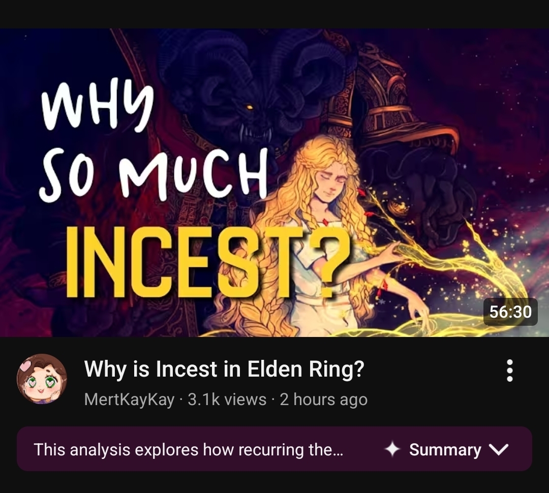Tap the MertKayKay channel avatar
The width and height of the screenshot is (549, 493).
pyautogui.click(x=42, y=379)
